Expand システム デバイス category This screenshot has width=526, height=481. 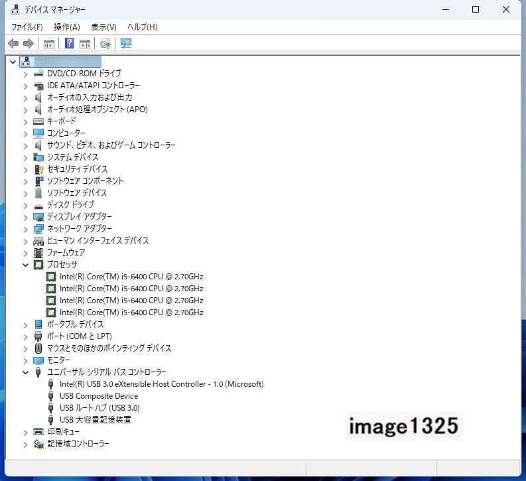(x=25, y=158)
